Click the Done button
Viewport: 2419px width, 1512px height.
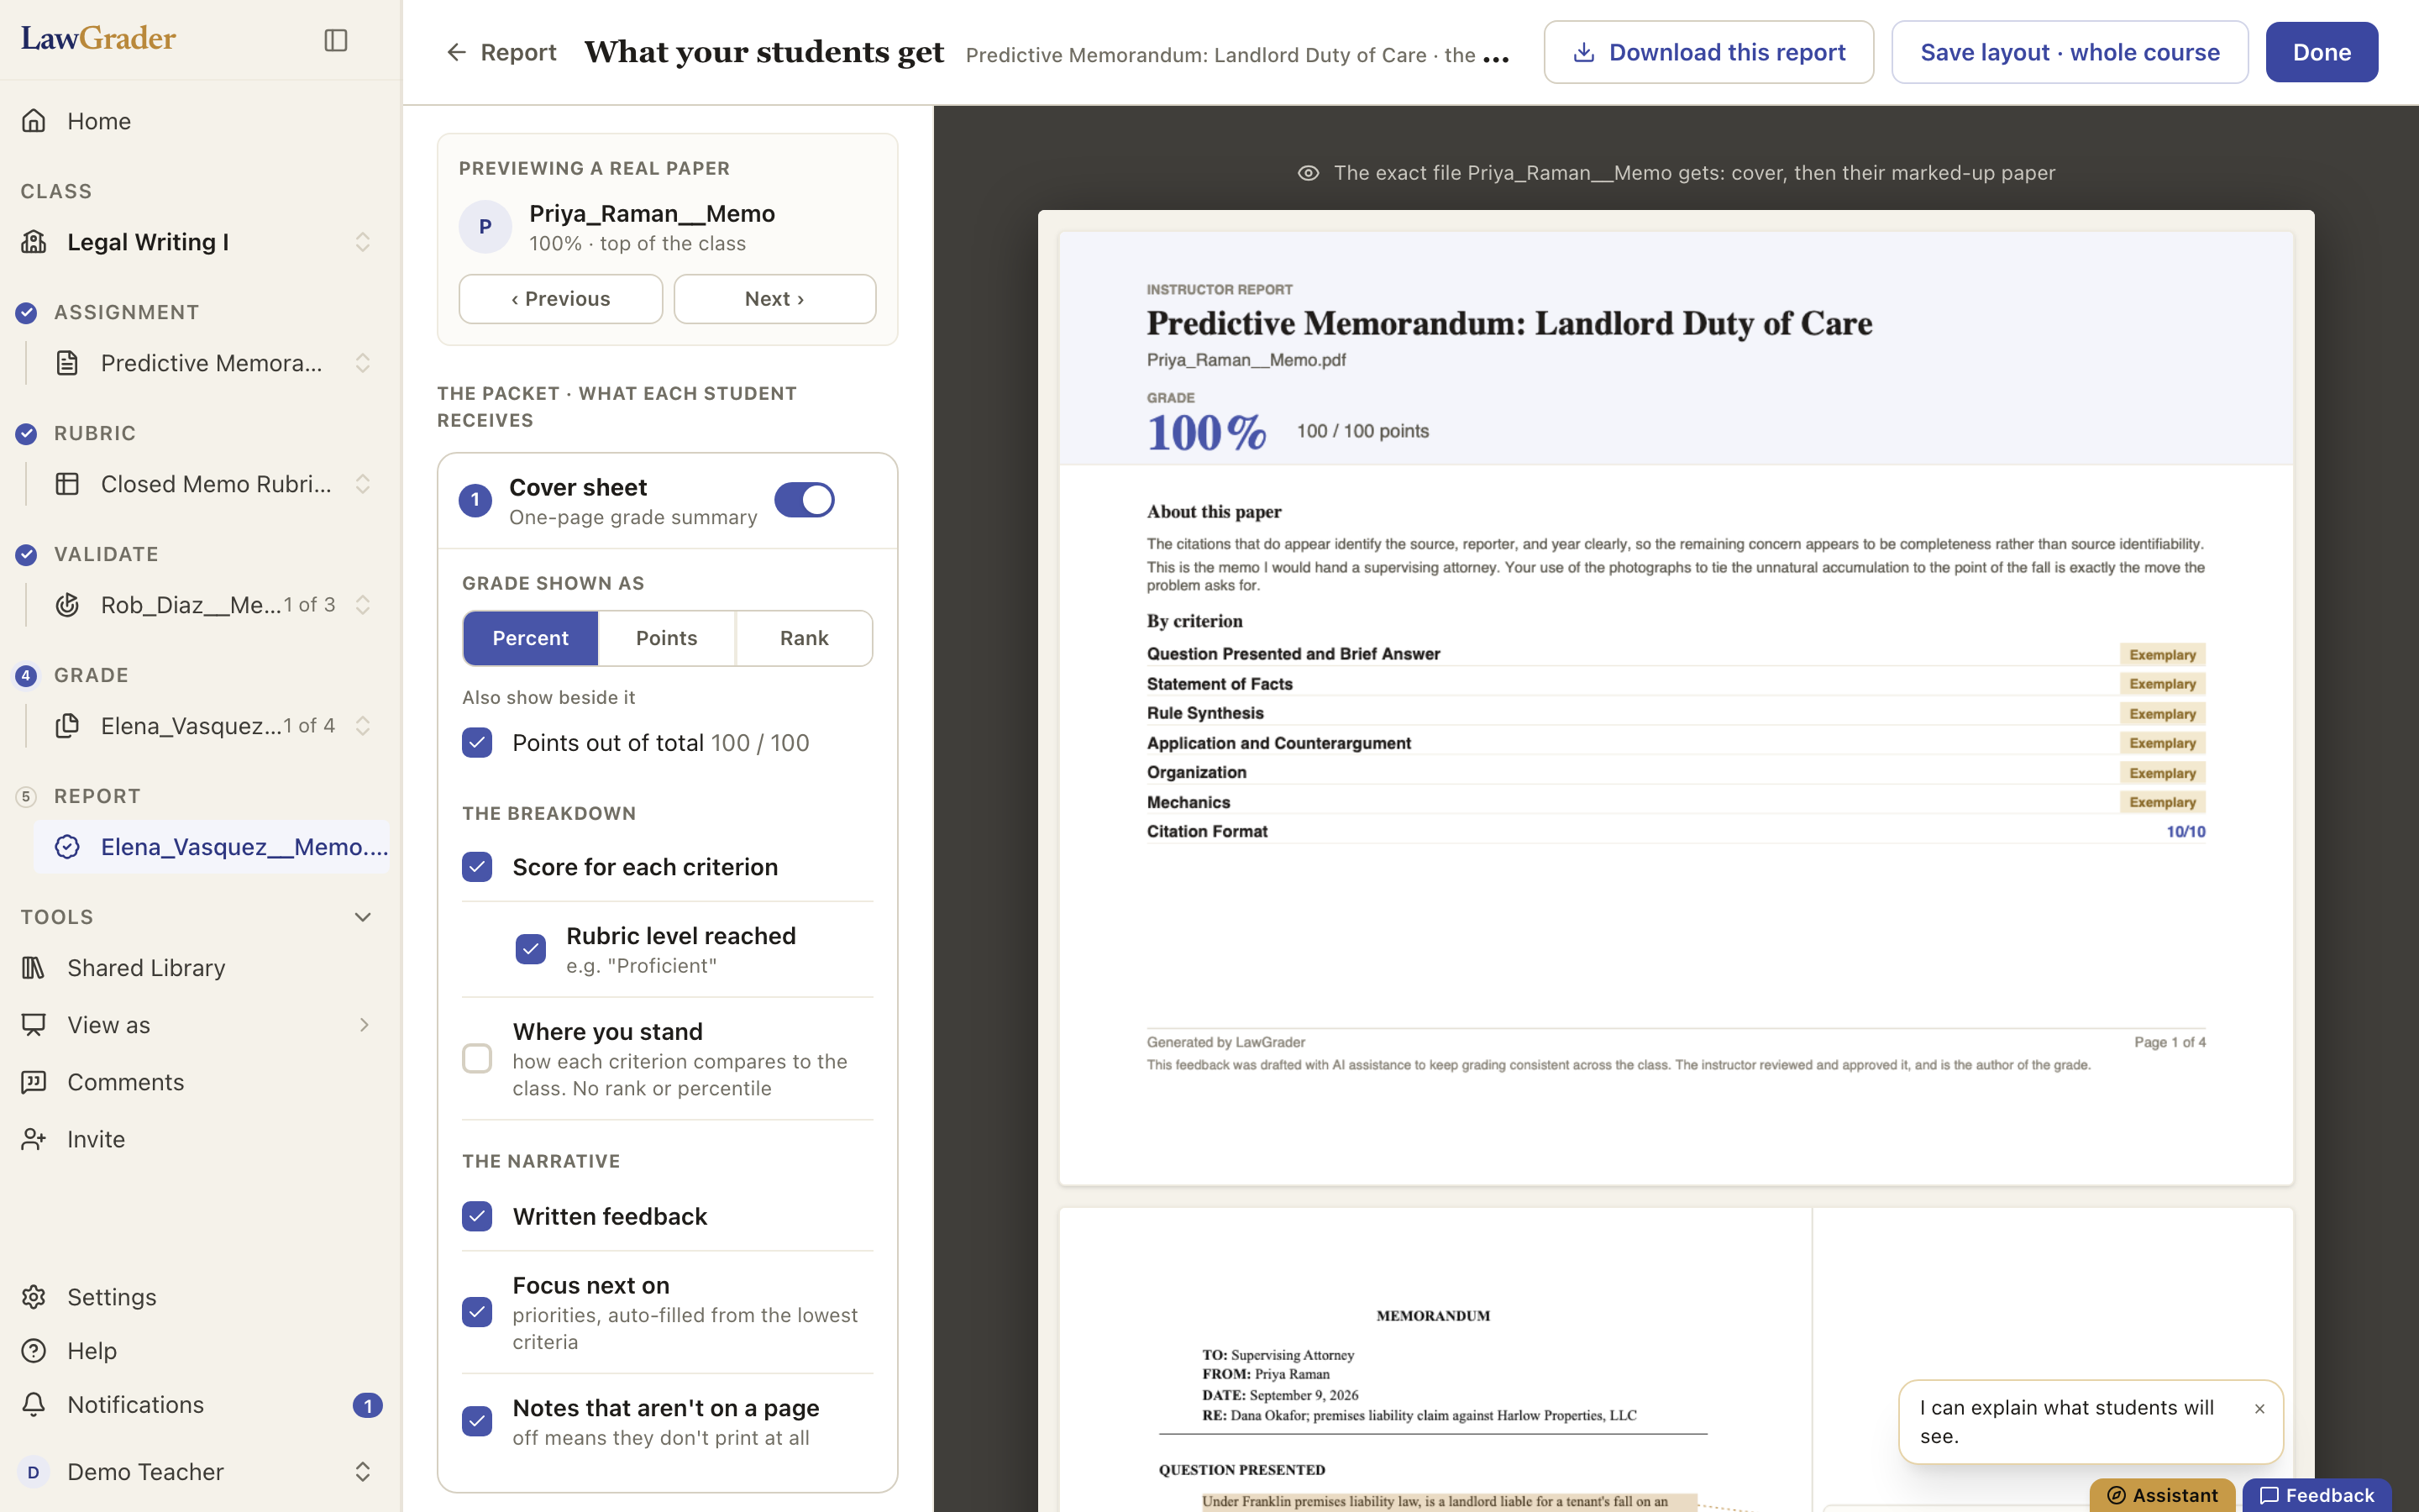point(2321,52)
